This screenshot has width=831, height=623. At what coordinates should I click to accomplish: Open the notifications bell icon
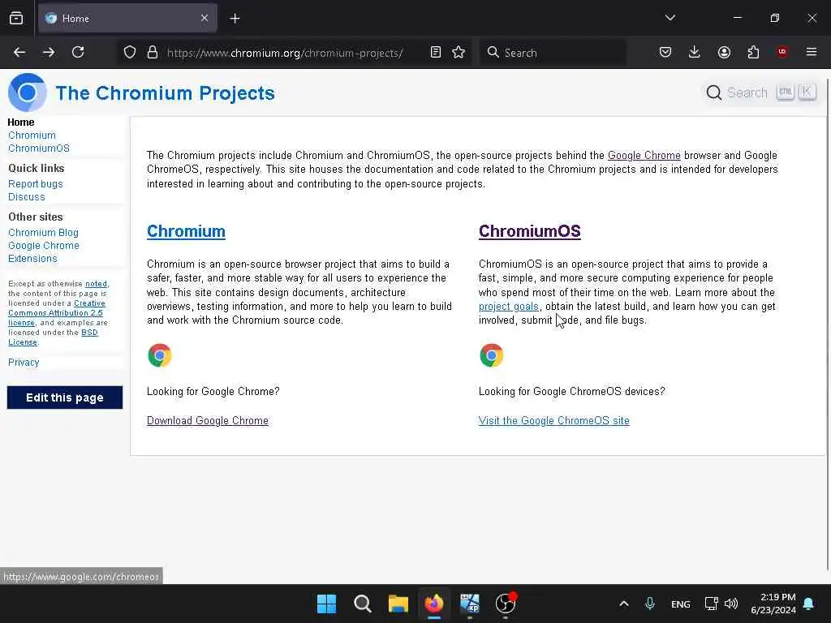pyautogui.click(x=809, y=604)
